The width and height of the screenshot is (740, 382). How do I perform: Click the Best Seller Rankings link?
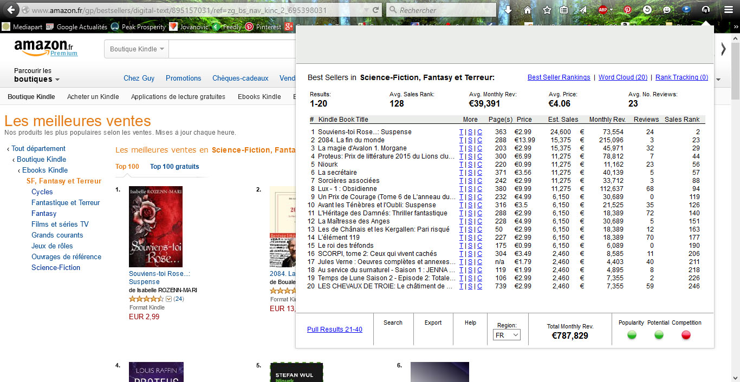[x=559, y=77]
